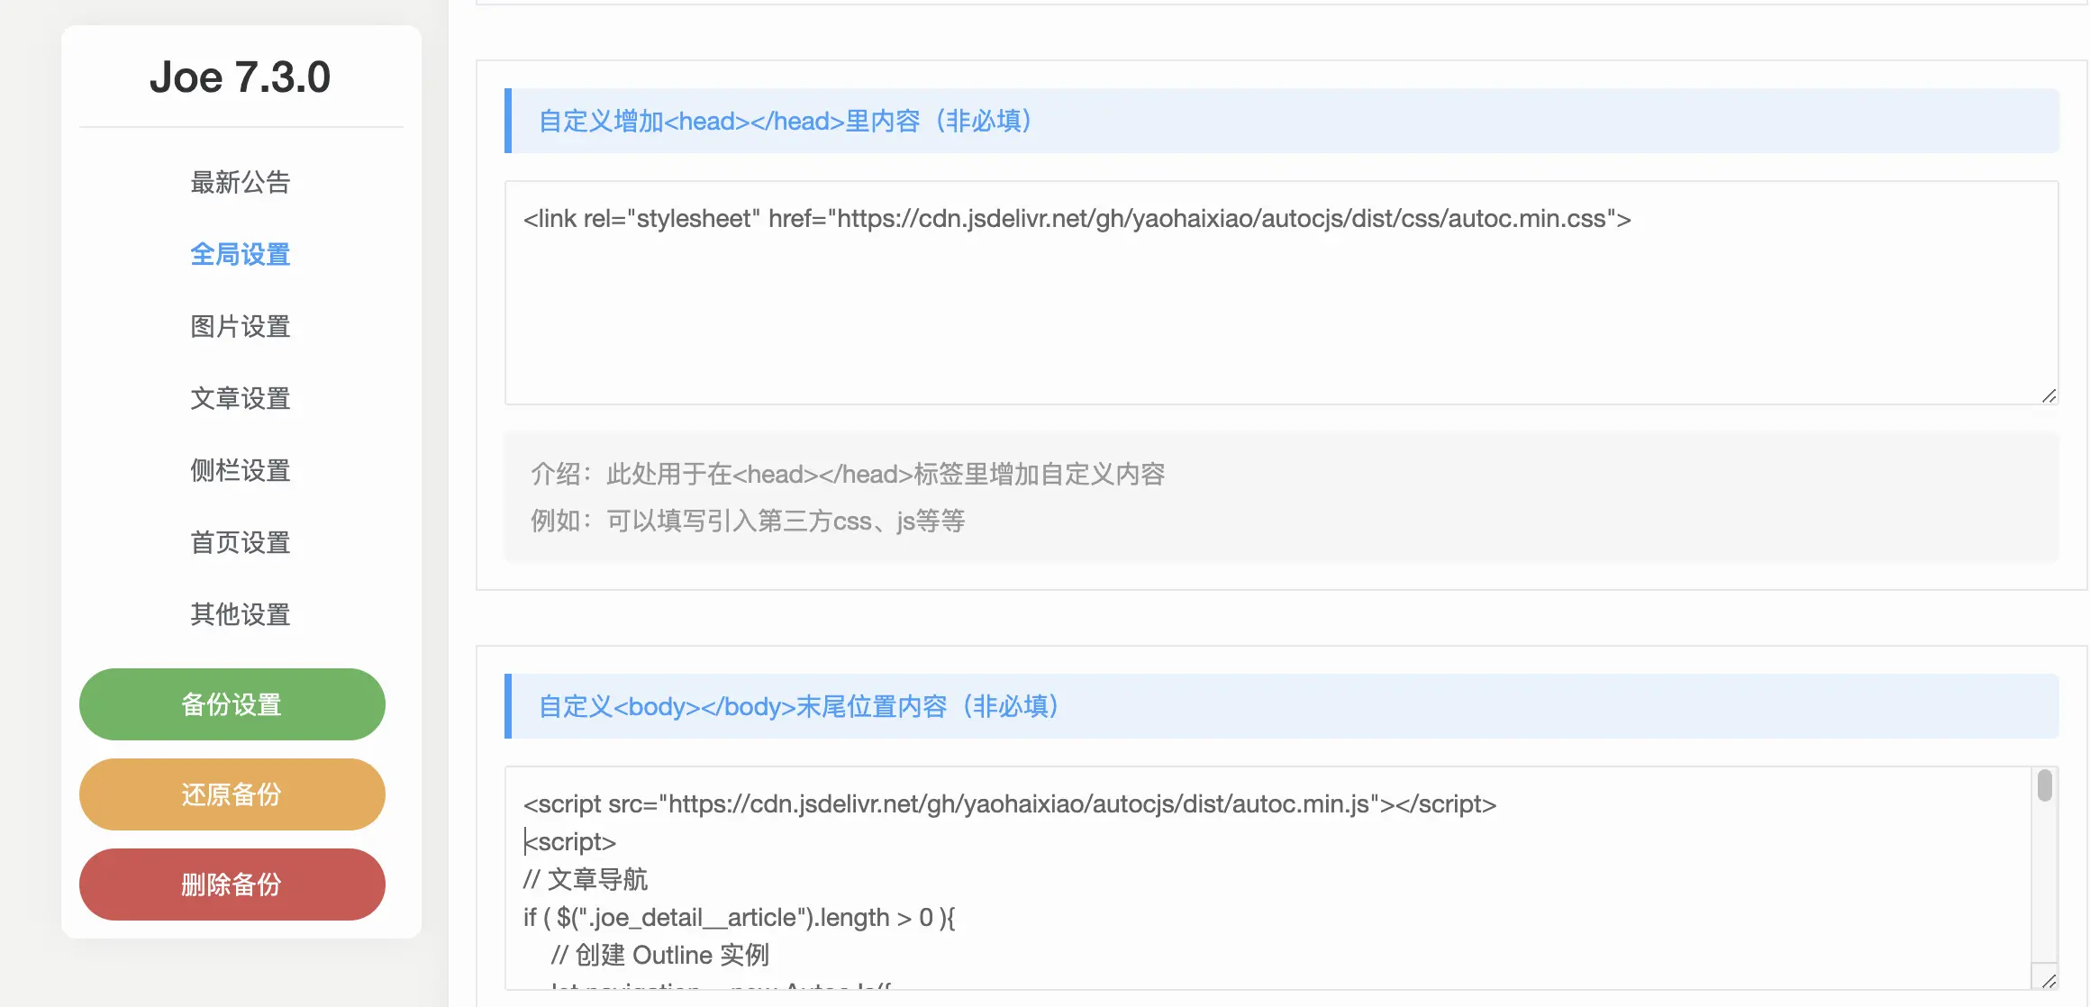Click the body textarea scrollbar thumb
This screenshot has height=1007, width=2090.
2044,785
